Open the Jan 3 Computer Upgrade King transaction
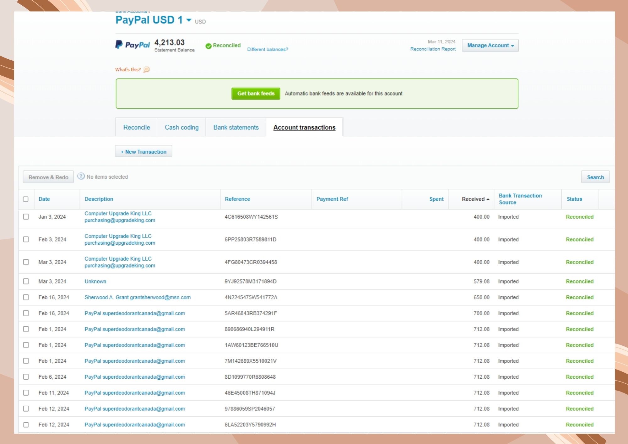 120,217
